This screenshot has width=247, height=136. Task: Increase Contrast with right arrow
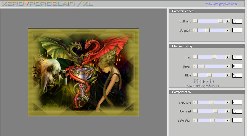228,111
